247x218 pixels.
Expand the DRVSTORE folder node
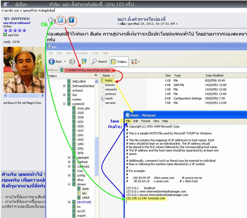pyautogui.click(x=69, y=202)
